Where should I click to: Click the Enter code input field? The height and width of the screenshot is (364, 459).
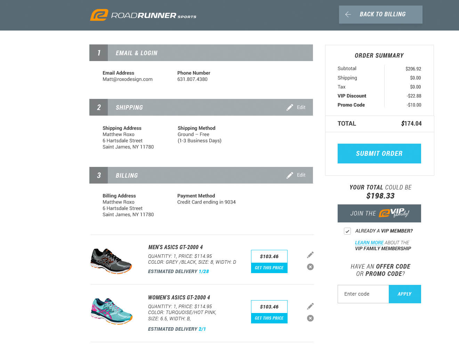(x=363, y=294)
